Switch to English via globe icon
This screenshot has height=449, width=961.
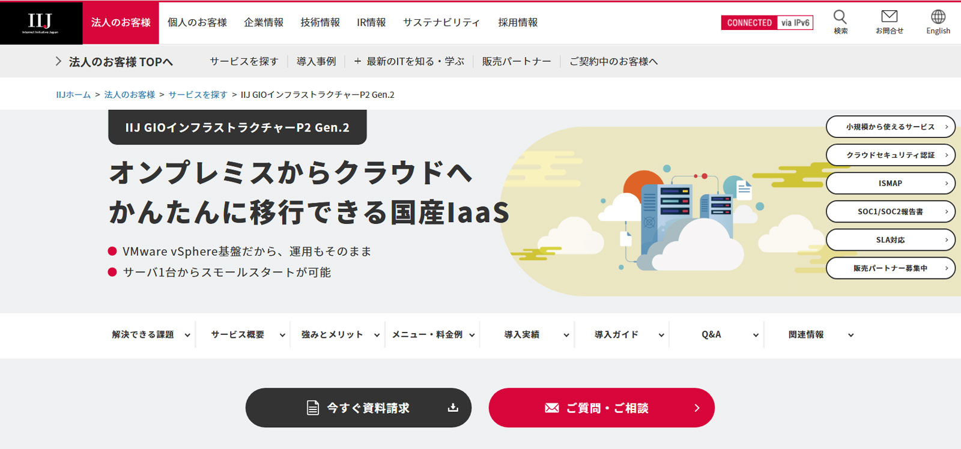pos(938,16)
